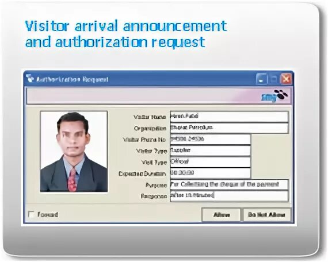
Task: Place cursor in the Response field
Action: click(229, 196)
